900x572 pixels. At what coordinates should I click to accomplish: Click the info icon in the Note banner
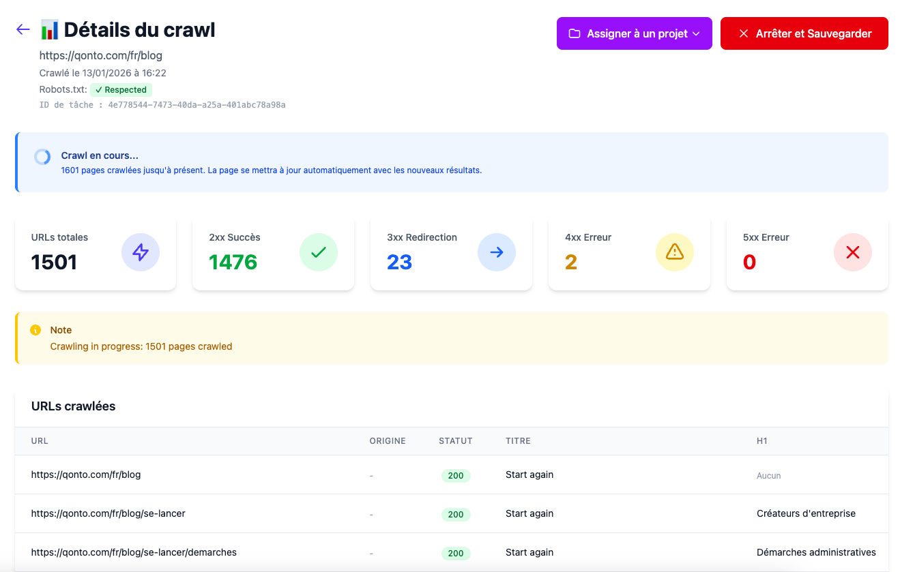point(36,330)
